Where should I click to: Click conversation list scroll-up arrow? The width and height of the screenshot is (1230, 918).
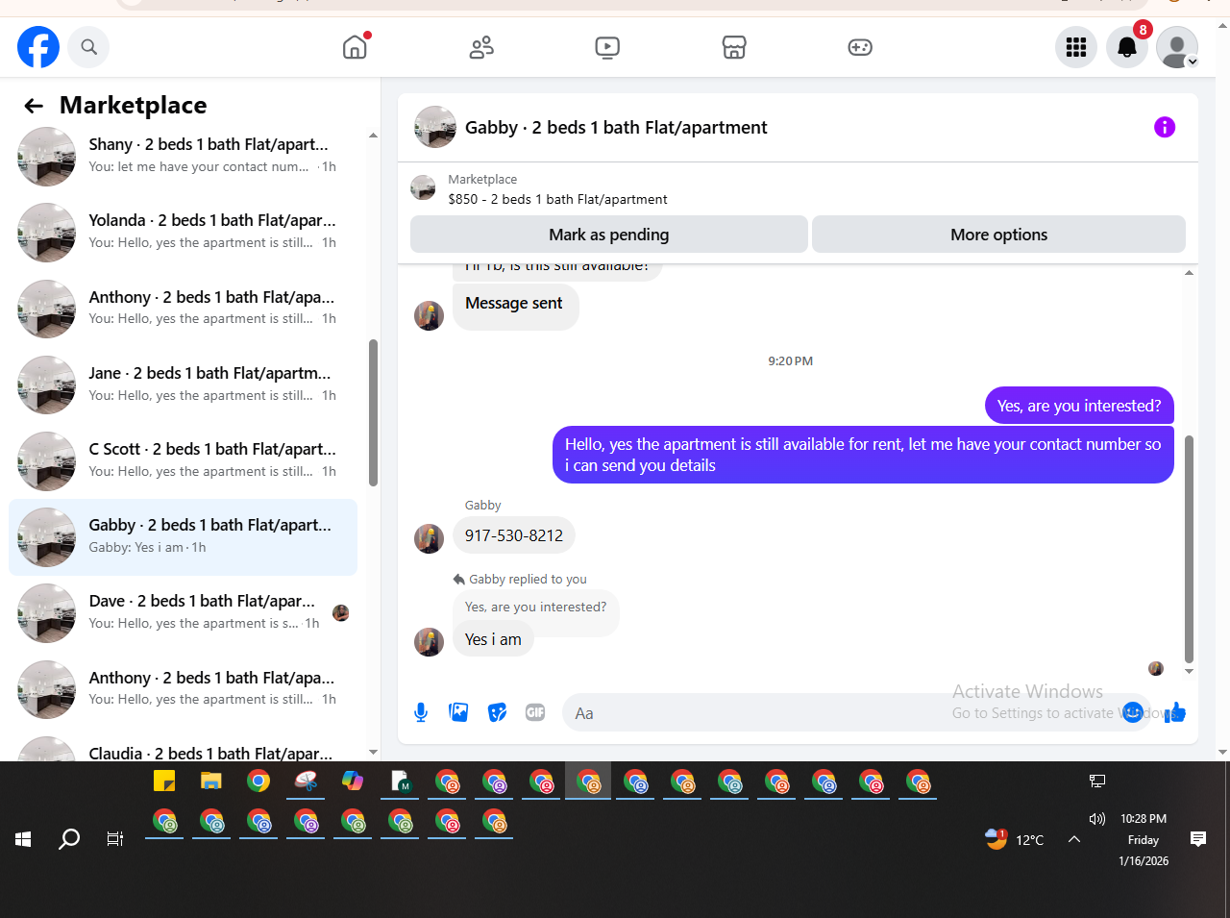(x=373, y=136)
